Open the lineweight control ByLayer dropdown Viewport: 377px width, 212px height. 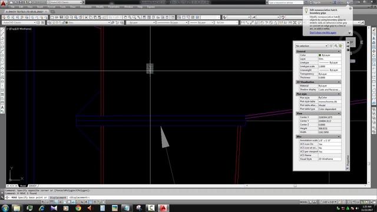point(201,22)
